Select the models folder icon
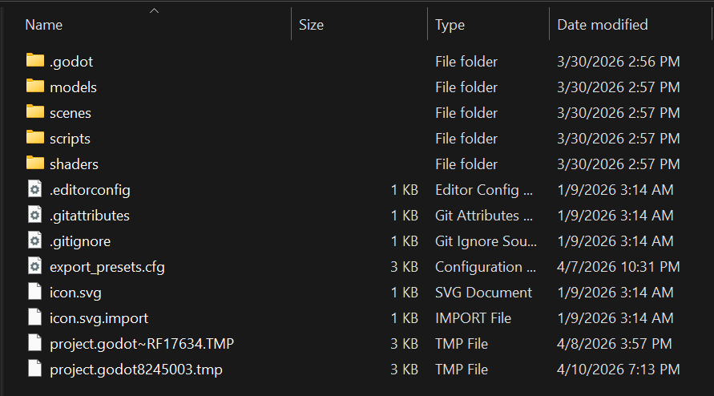The width and height of the screenshot is (714, 396). tap(34, 87)
